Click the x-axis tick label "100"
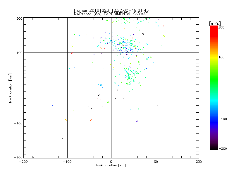 click(155, 162)
